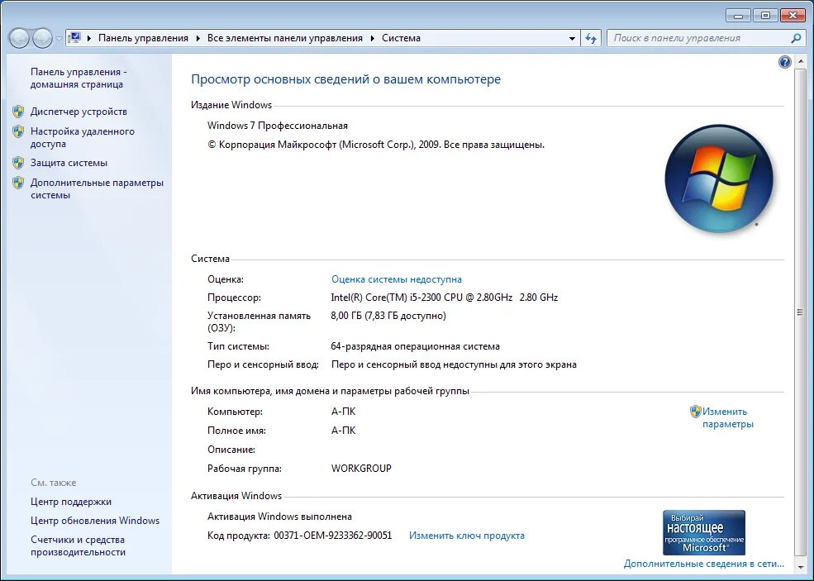Click the genuine Microsoft software badge

(704, 532)
